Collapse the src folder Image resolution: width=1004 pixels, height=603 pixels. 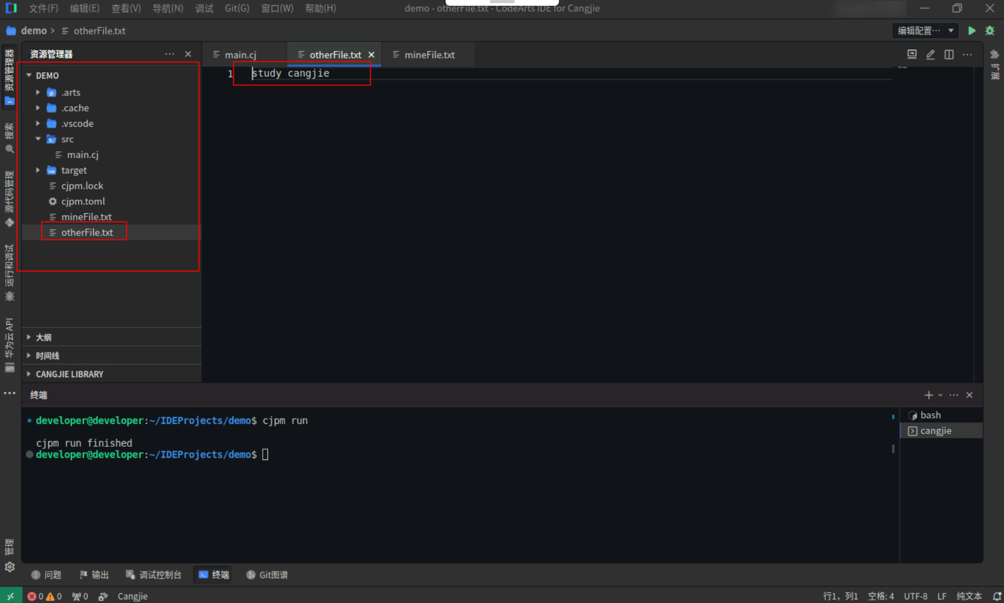point(38,139)
